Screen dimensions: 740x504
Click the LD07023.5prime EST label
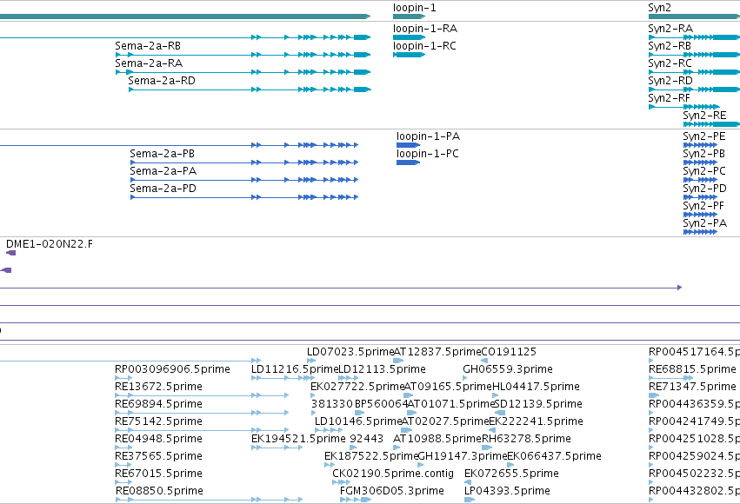click(x=350, y=352)
